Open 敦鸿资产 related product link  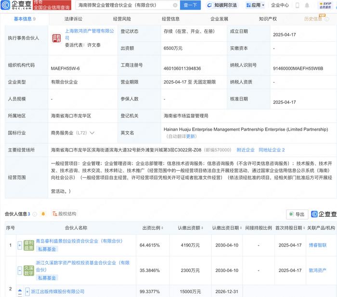317,271
